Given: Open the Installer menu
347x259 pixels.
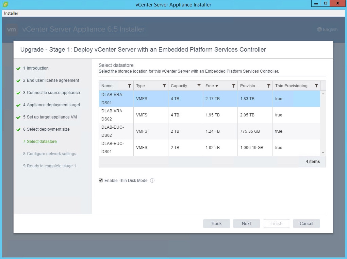Looking at the screenshot, I should (11, 13).
